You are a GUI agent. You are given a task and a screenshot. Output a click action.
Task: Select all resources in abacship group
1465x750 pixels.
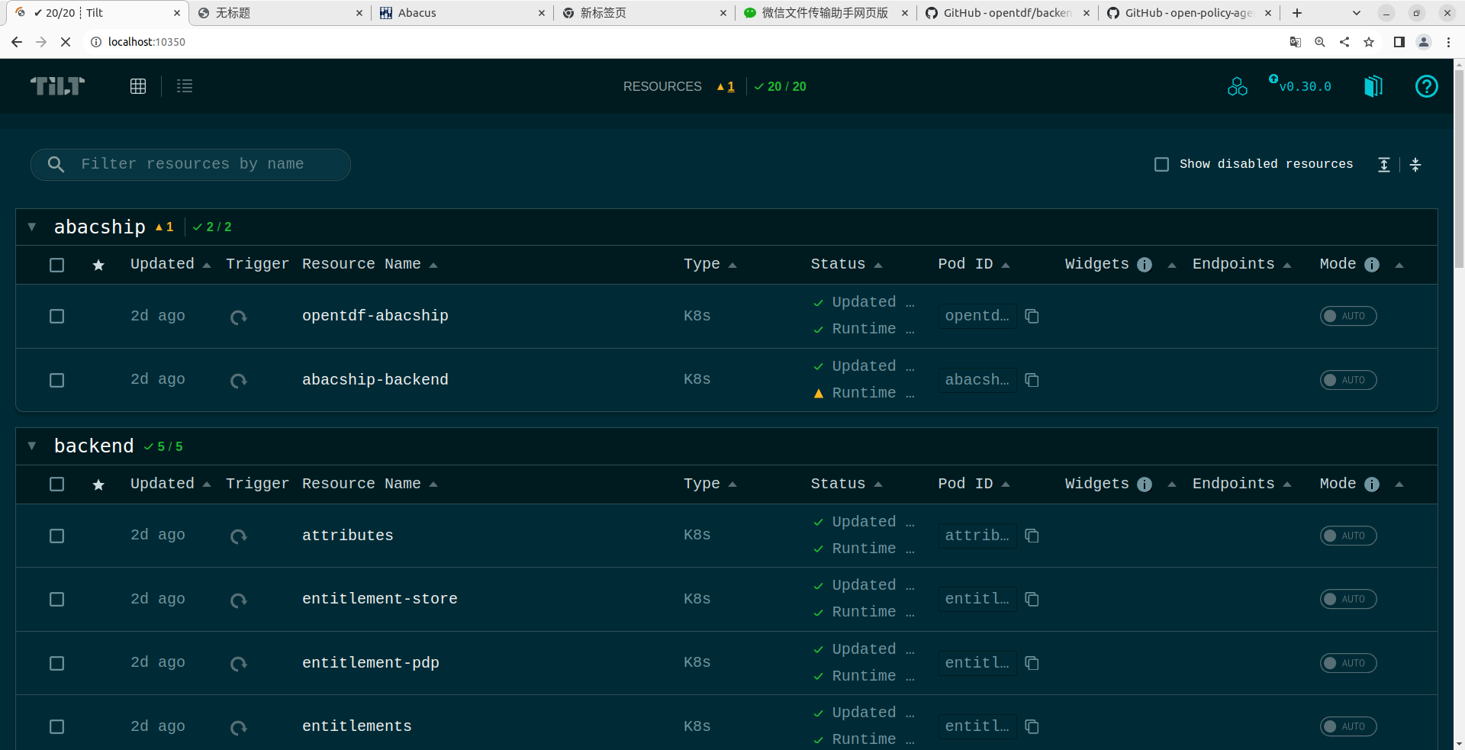point(56,265)
